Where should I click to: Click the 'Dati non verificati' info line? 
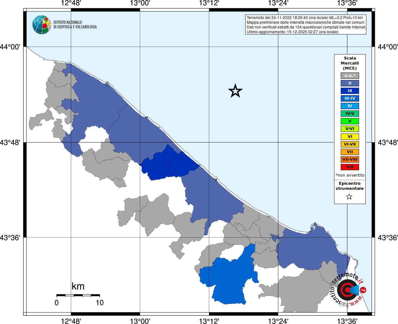(306, 27)
